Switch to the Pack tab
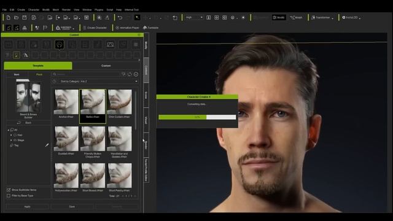393x221 pixels. point(39,74)
